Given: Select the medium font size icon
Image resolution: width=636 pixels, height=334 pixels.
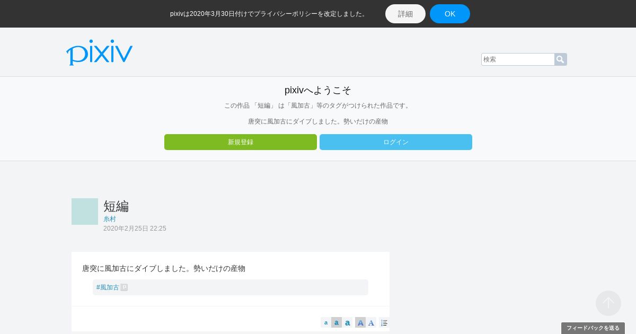Looking at the screenshot, I should click(337, 322).
